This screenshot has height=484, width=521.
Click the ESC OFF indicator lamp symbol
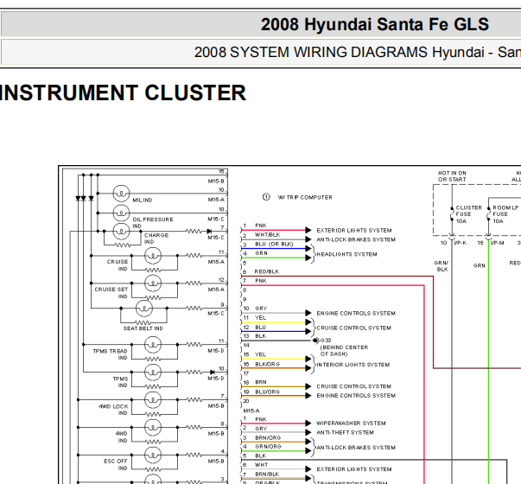(153, 455)
